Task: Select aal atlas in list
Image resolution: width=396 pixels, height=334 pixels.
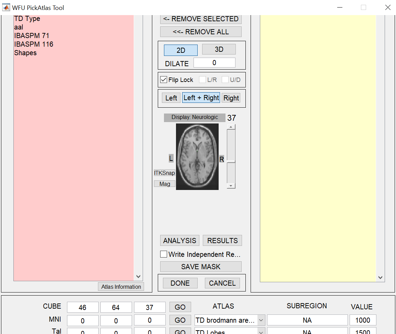Action: click(x=19, y=27)
